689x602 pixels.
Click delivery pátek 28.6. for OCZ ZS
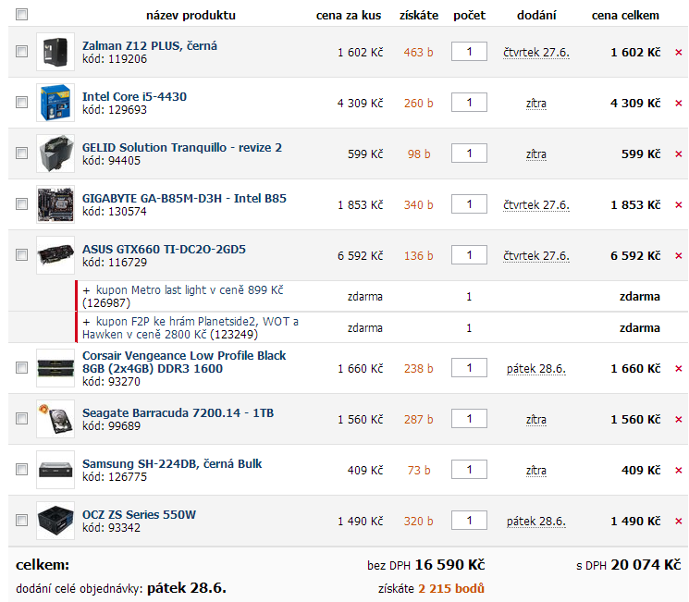536,522
